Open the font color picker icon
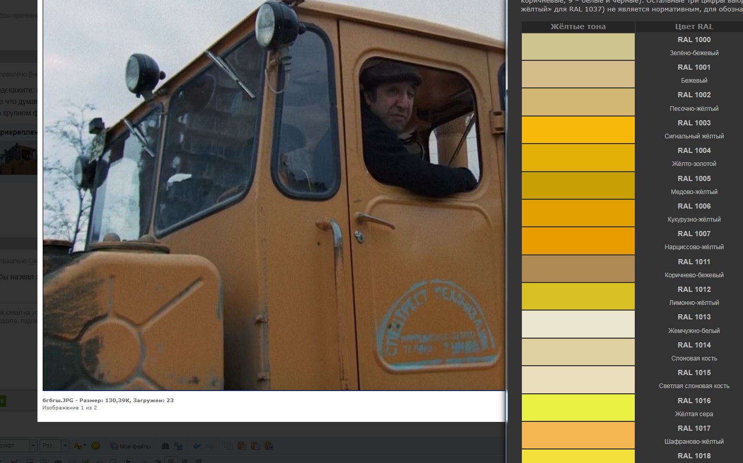This screenshot has height=463, width=743. coord(80,446)
